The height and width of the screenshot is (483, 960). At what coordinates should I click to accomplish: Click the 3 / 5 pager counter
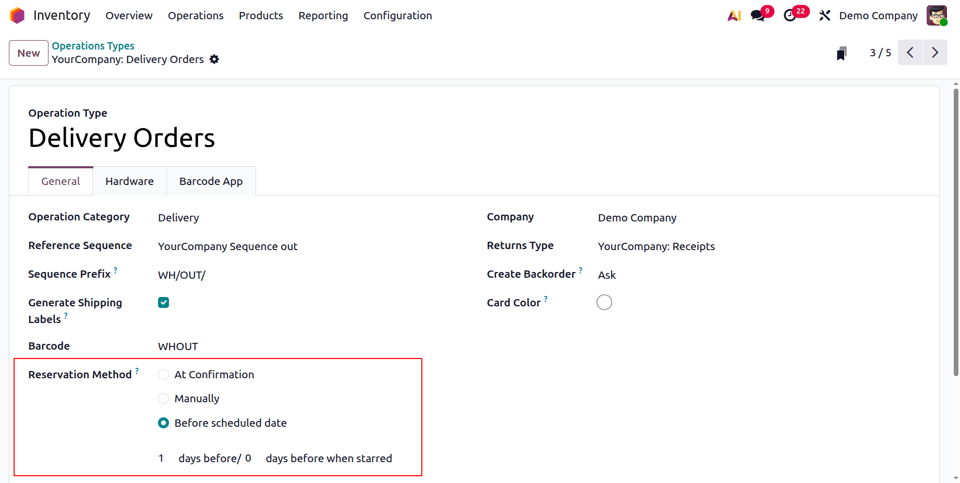point(880,53)
